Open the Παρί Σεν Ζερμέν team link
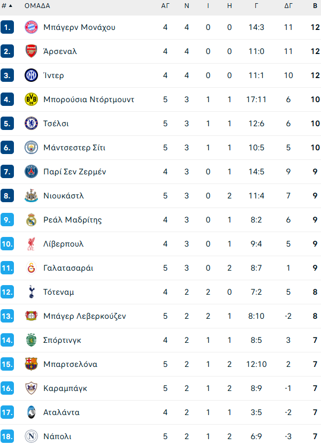This screenshot has height=445, width=321. (75, 172)
